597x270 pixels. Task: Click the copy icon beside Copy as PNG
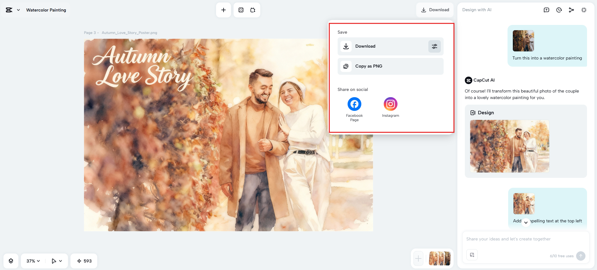click(x=346, y=66)
